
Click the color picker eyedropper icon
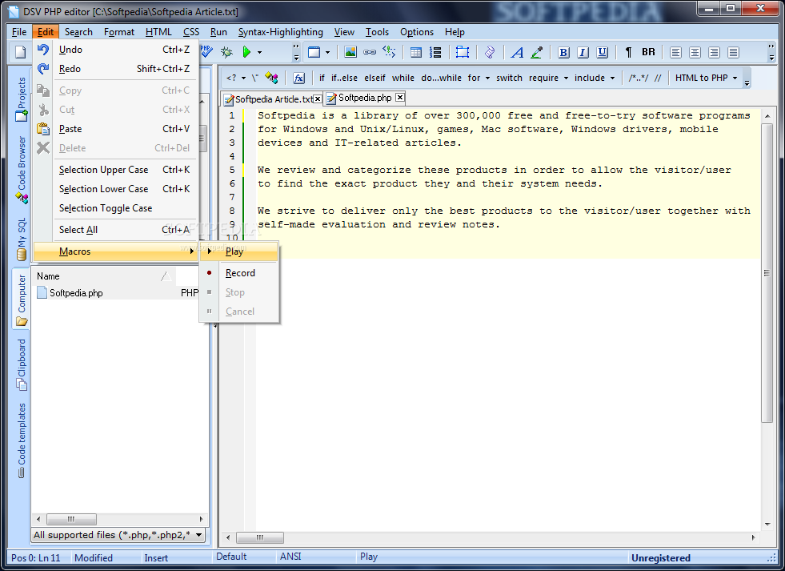pyautogui.click(x=537, y=52)
